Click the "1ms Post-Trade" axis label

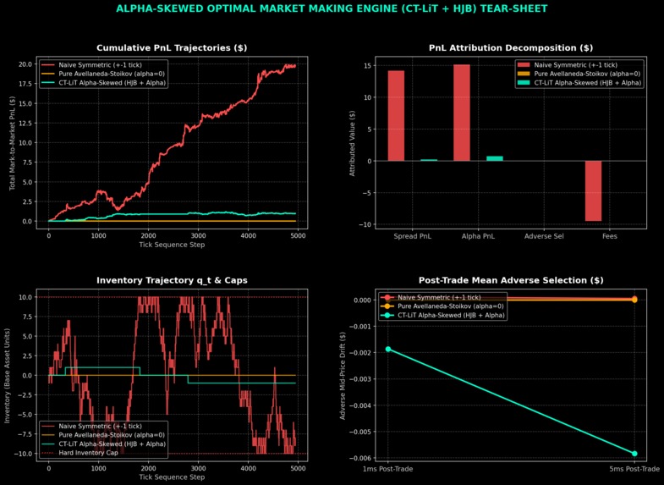click(388, 469)
